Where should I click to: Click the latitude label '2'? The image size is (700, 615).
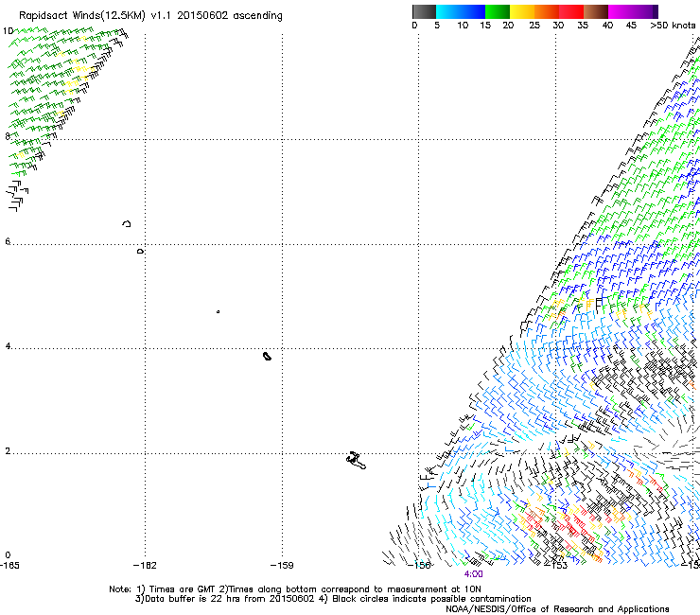(8, 451)
